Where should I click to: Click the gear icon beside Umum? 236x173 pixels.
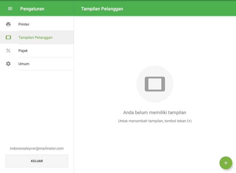click(x=9, y=64)
